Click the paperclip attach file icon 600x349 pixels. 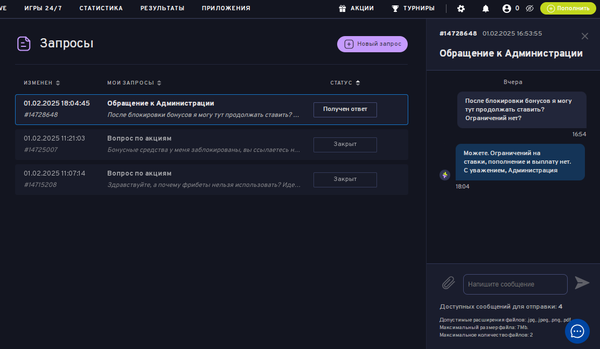pos(449,283)
